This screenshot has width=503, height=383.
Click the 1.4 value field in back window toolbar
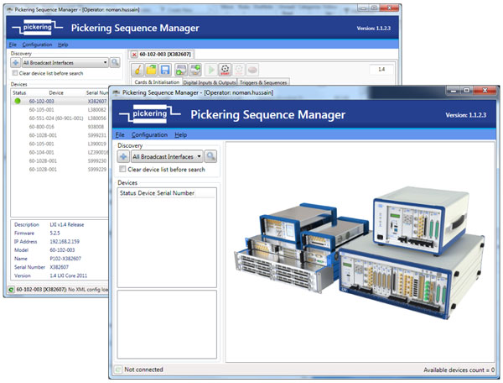coord(381,69)
